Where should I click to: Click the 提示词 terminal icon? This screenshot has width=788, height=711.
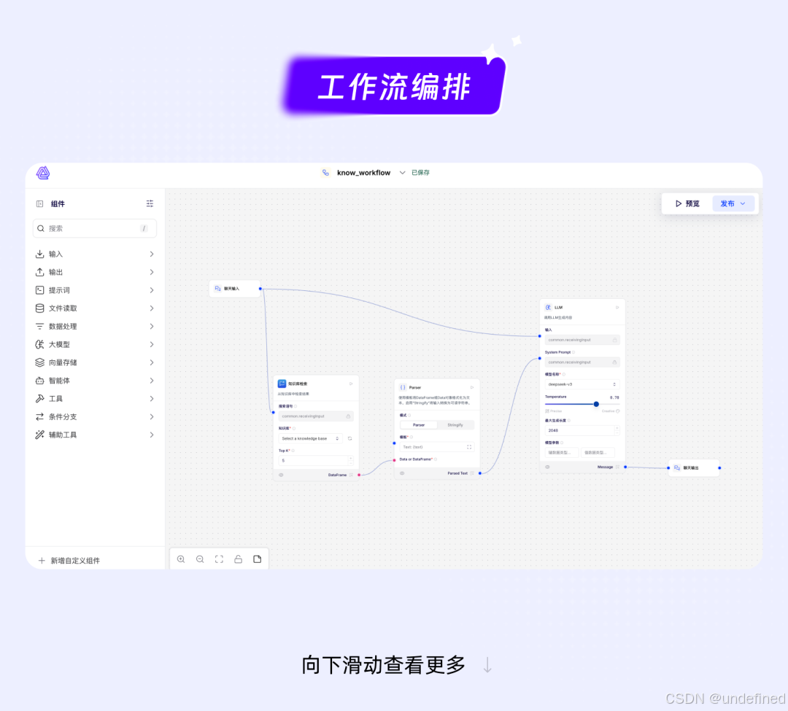[39, 290]
